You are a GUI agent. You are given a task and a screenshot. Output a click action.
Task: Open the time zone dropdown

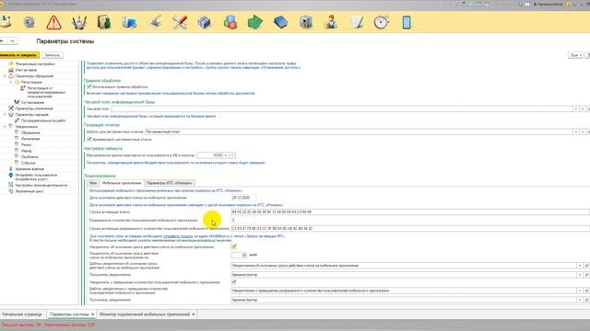tap(575, 108)
